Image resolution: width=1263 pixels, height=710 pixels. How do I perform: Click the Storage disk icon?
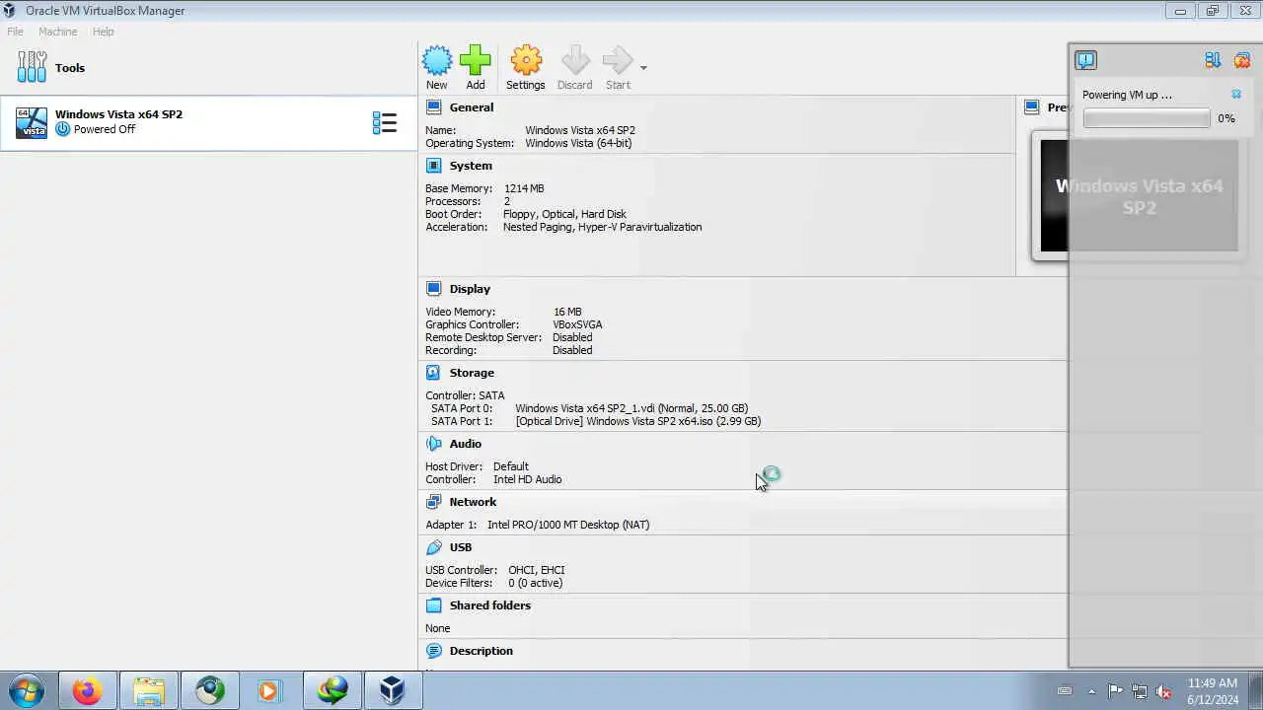(433, 373)
